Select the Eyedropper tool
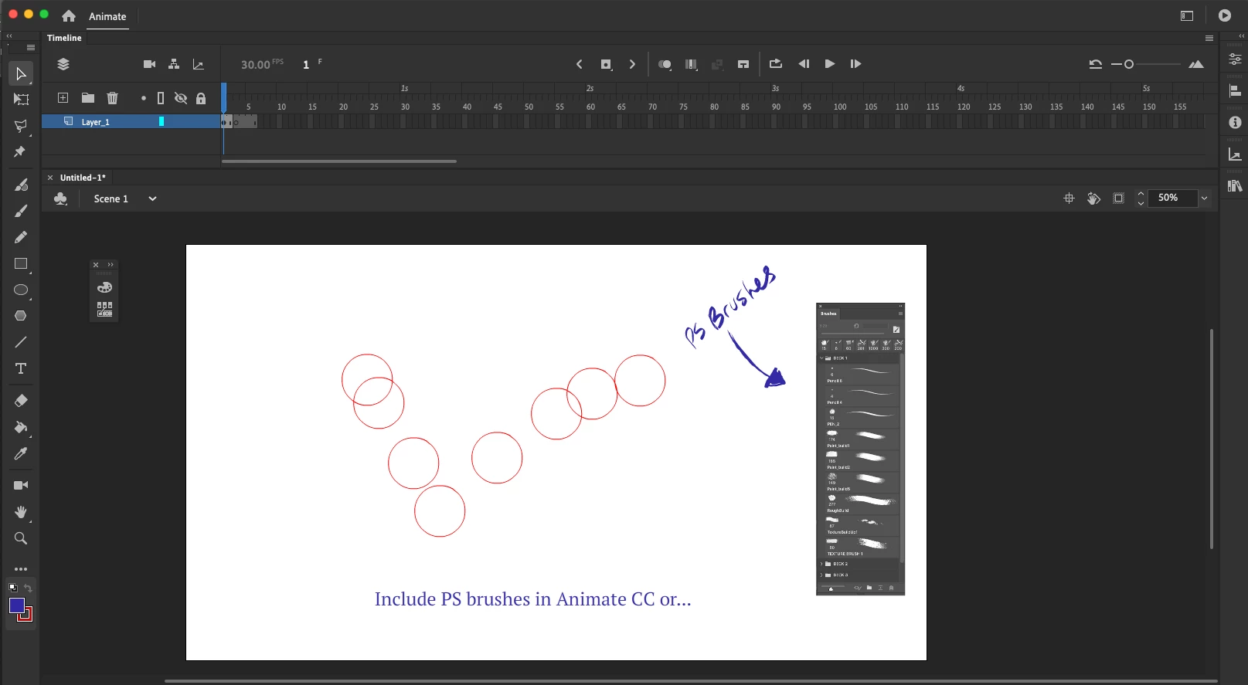 point(21,453)
